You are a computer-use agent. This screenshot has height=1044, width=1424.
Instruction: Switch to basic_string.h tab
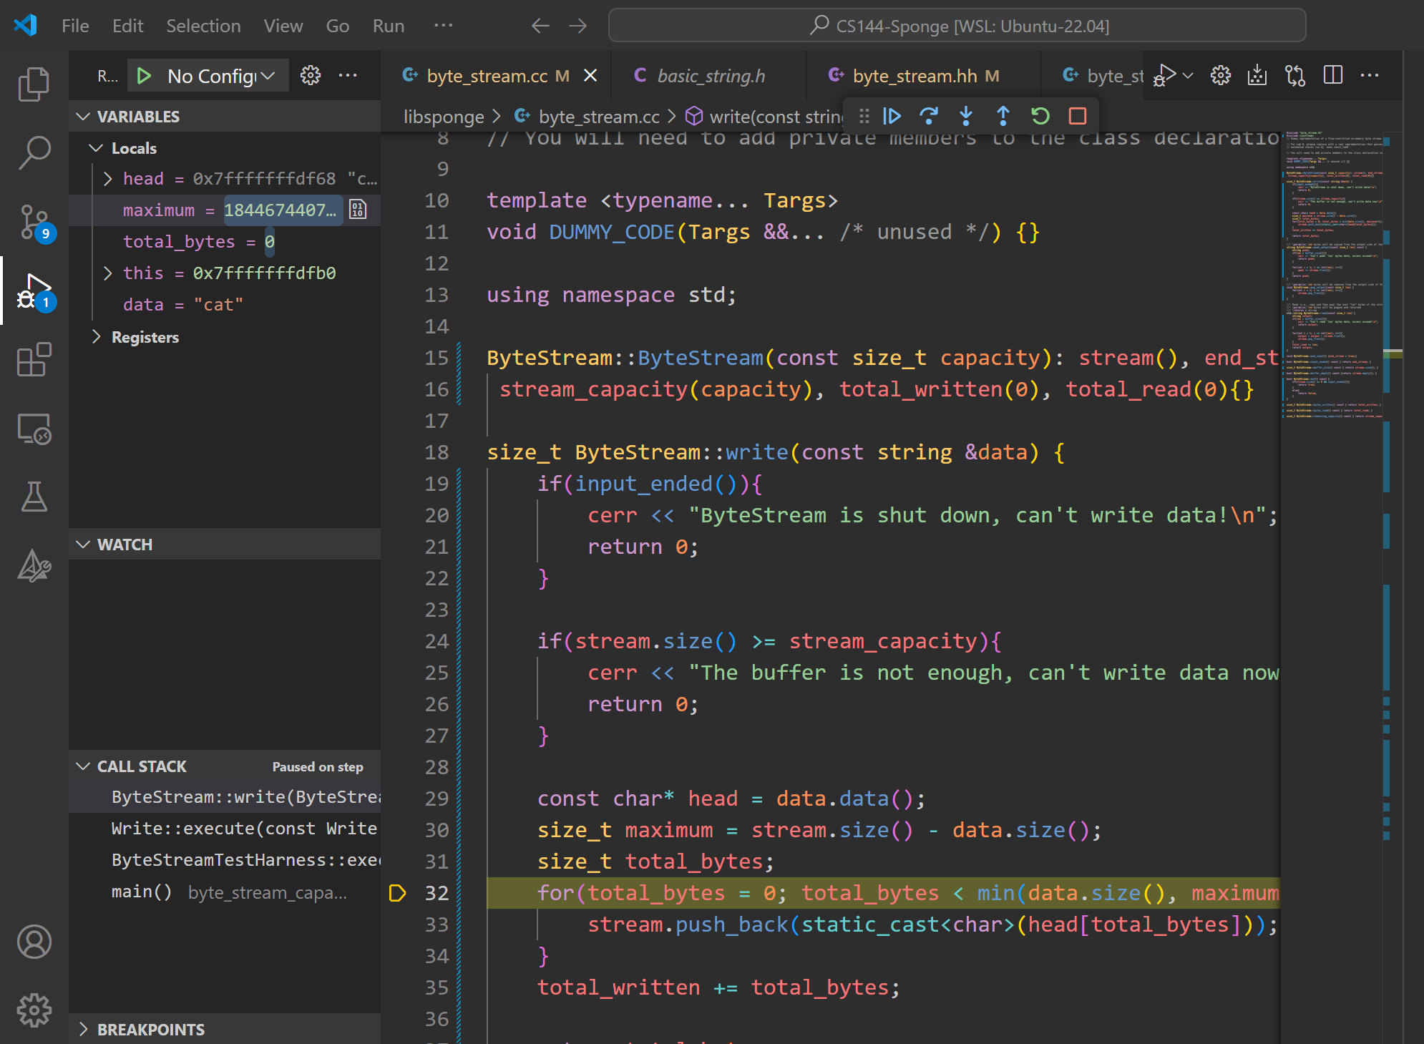click(711, 76)
